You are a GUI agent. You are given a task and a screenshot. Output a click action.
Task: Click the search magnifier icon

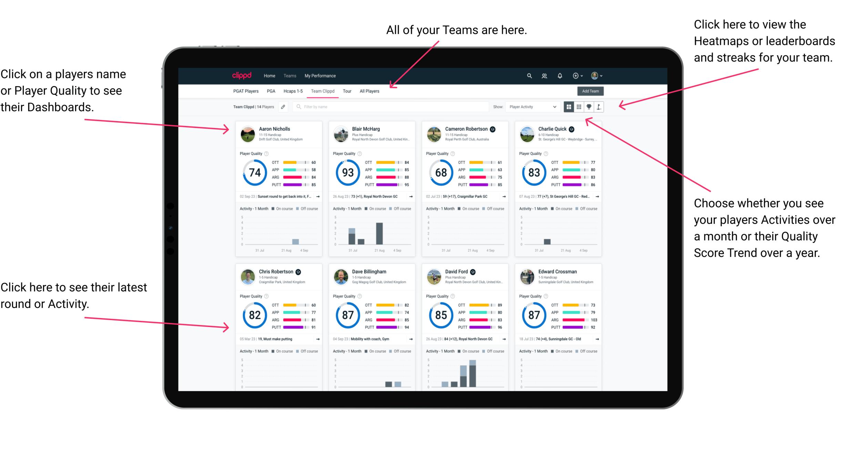pos(528,75)
